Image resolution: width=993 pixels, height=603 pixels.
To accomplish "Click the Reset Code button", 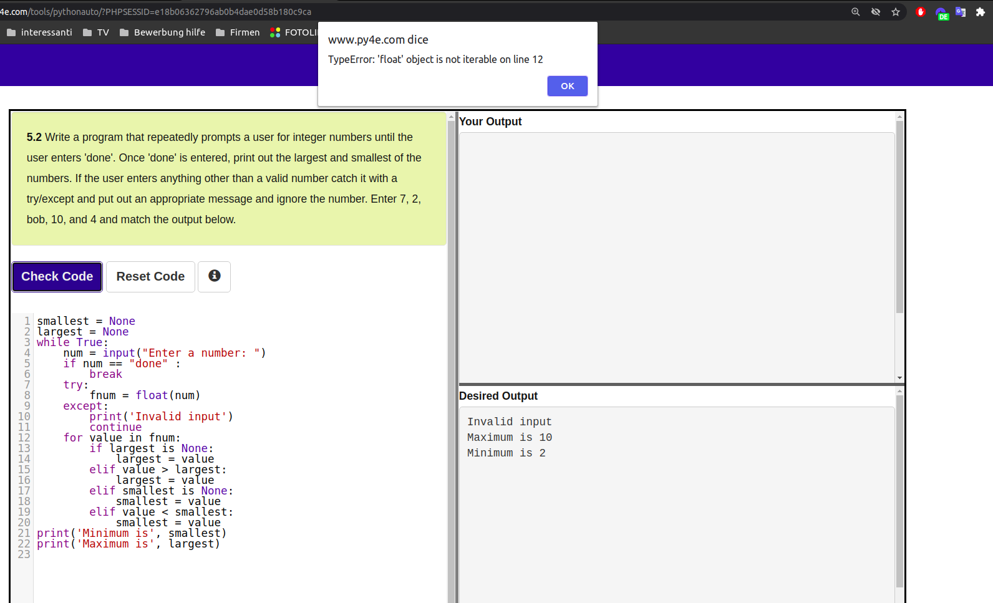I will tap(150, 276).
